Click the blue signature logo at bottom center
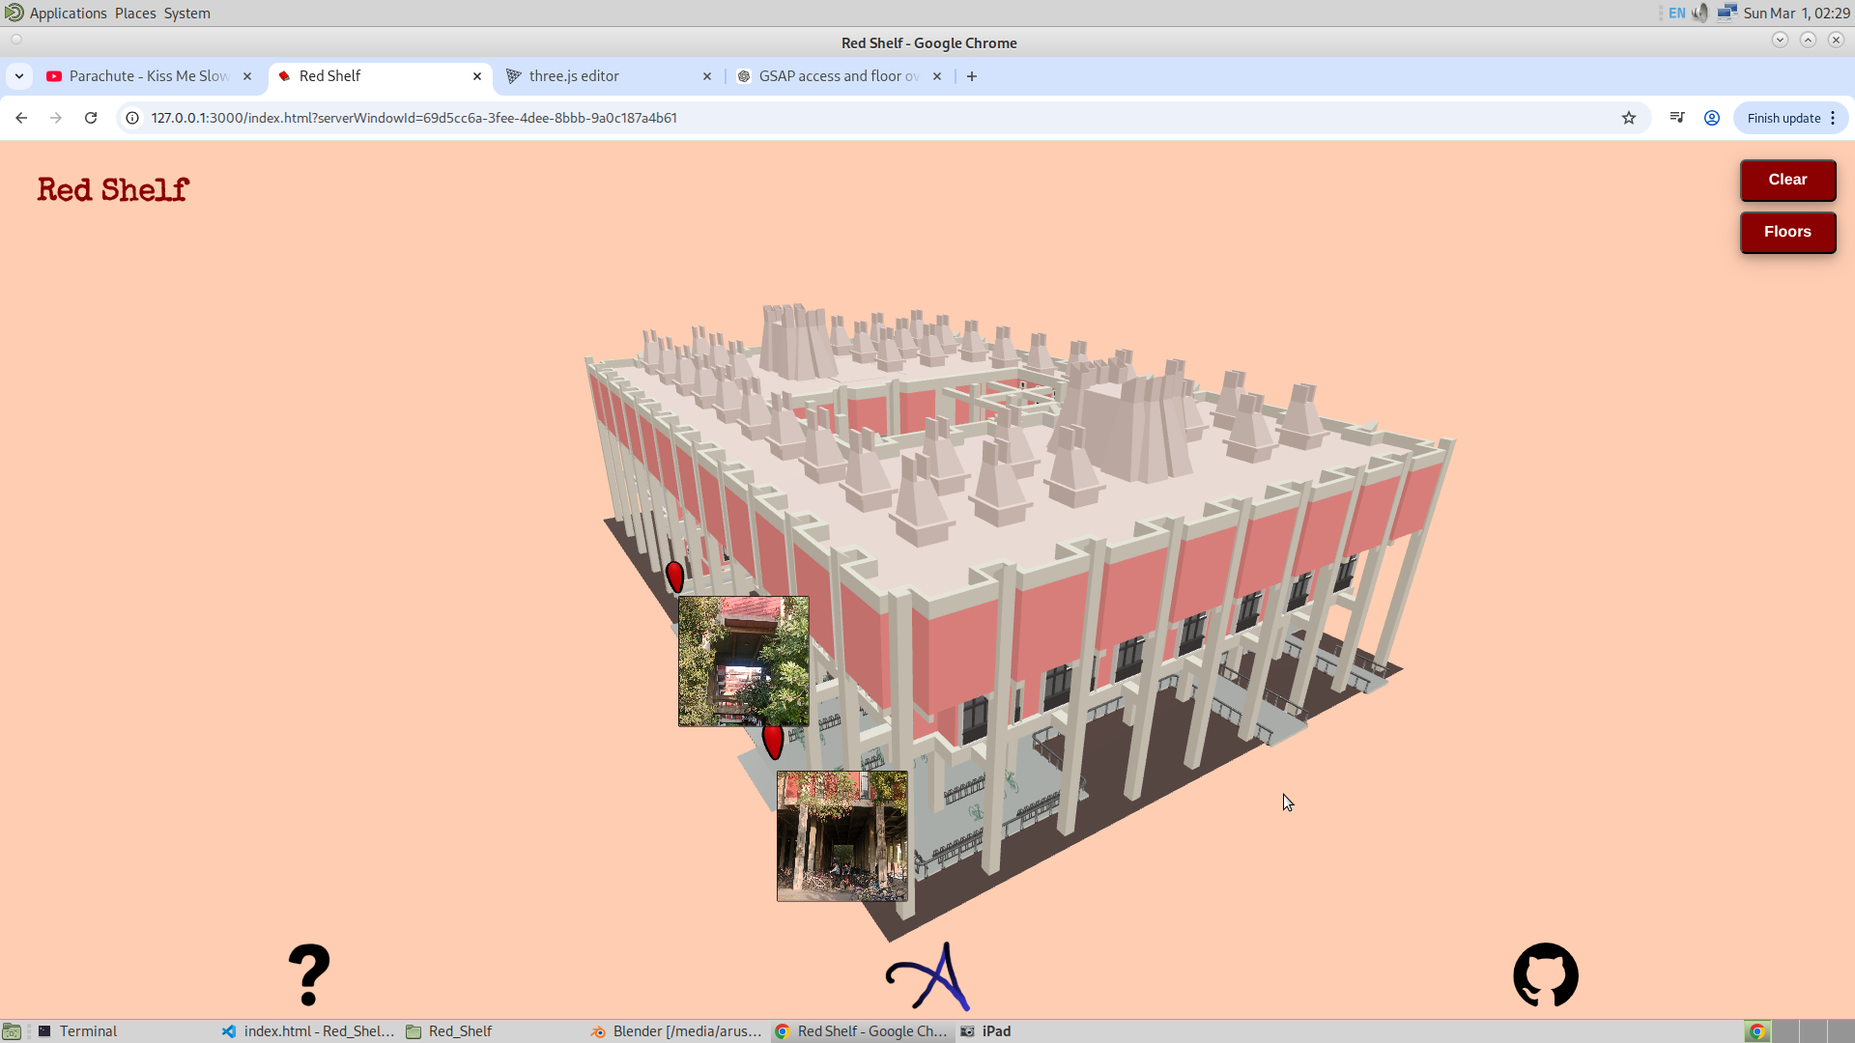 929,976
